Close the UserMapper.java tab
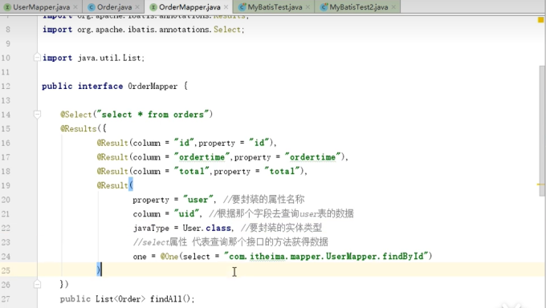Viewport: 546px width, 308px height. [75, 7]
